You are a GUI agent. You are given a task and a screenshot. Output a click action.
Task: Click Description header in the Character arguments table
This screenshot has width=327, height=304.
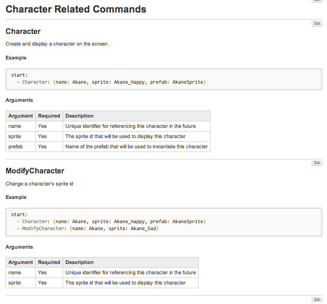pos(79,116)
